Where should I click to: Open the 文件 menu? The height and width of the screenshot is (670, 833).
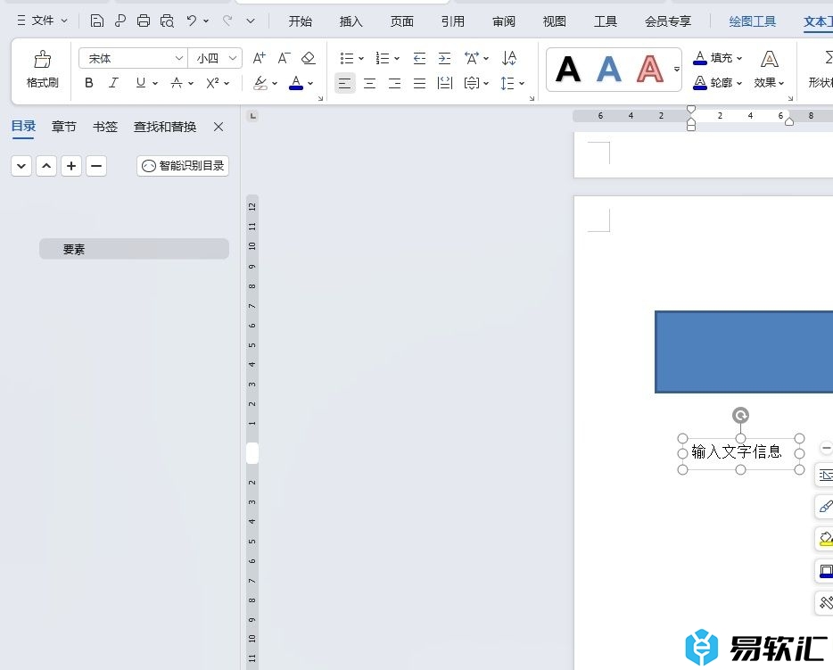(x=42, y=21)
